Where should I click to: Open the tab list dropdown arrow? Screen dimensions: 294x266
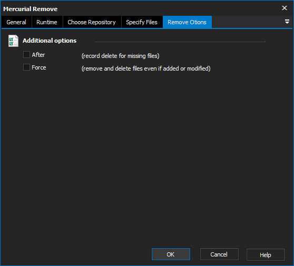tap(287, 22)
